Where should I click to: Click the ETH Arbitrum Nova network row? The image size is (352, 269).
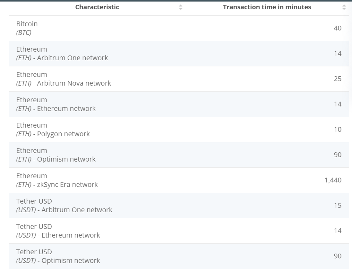tap(64, 79)
